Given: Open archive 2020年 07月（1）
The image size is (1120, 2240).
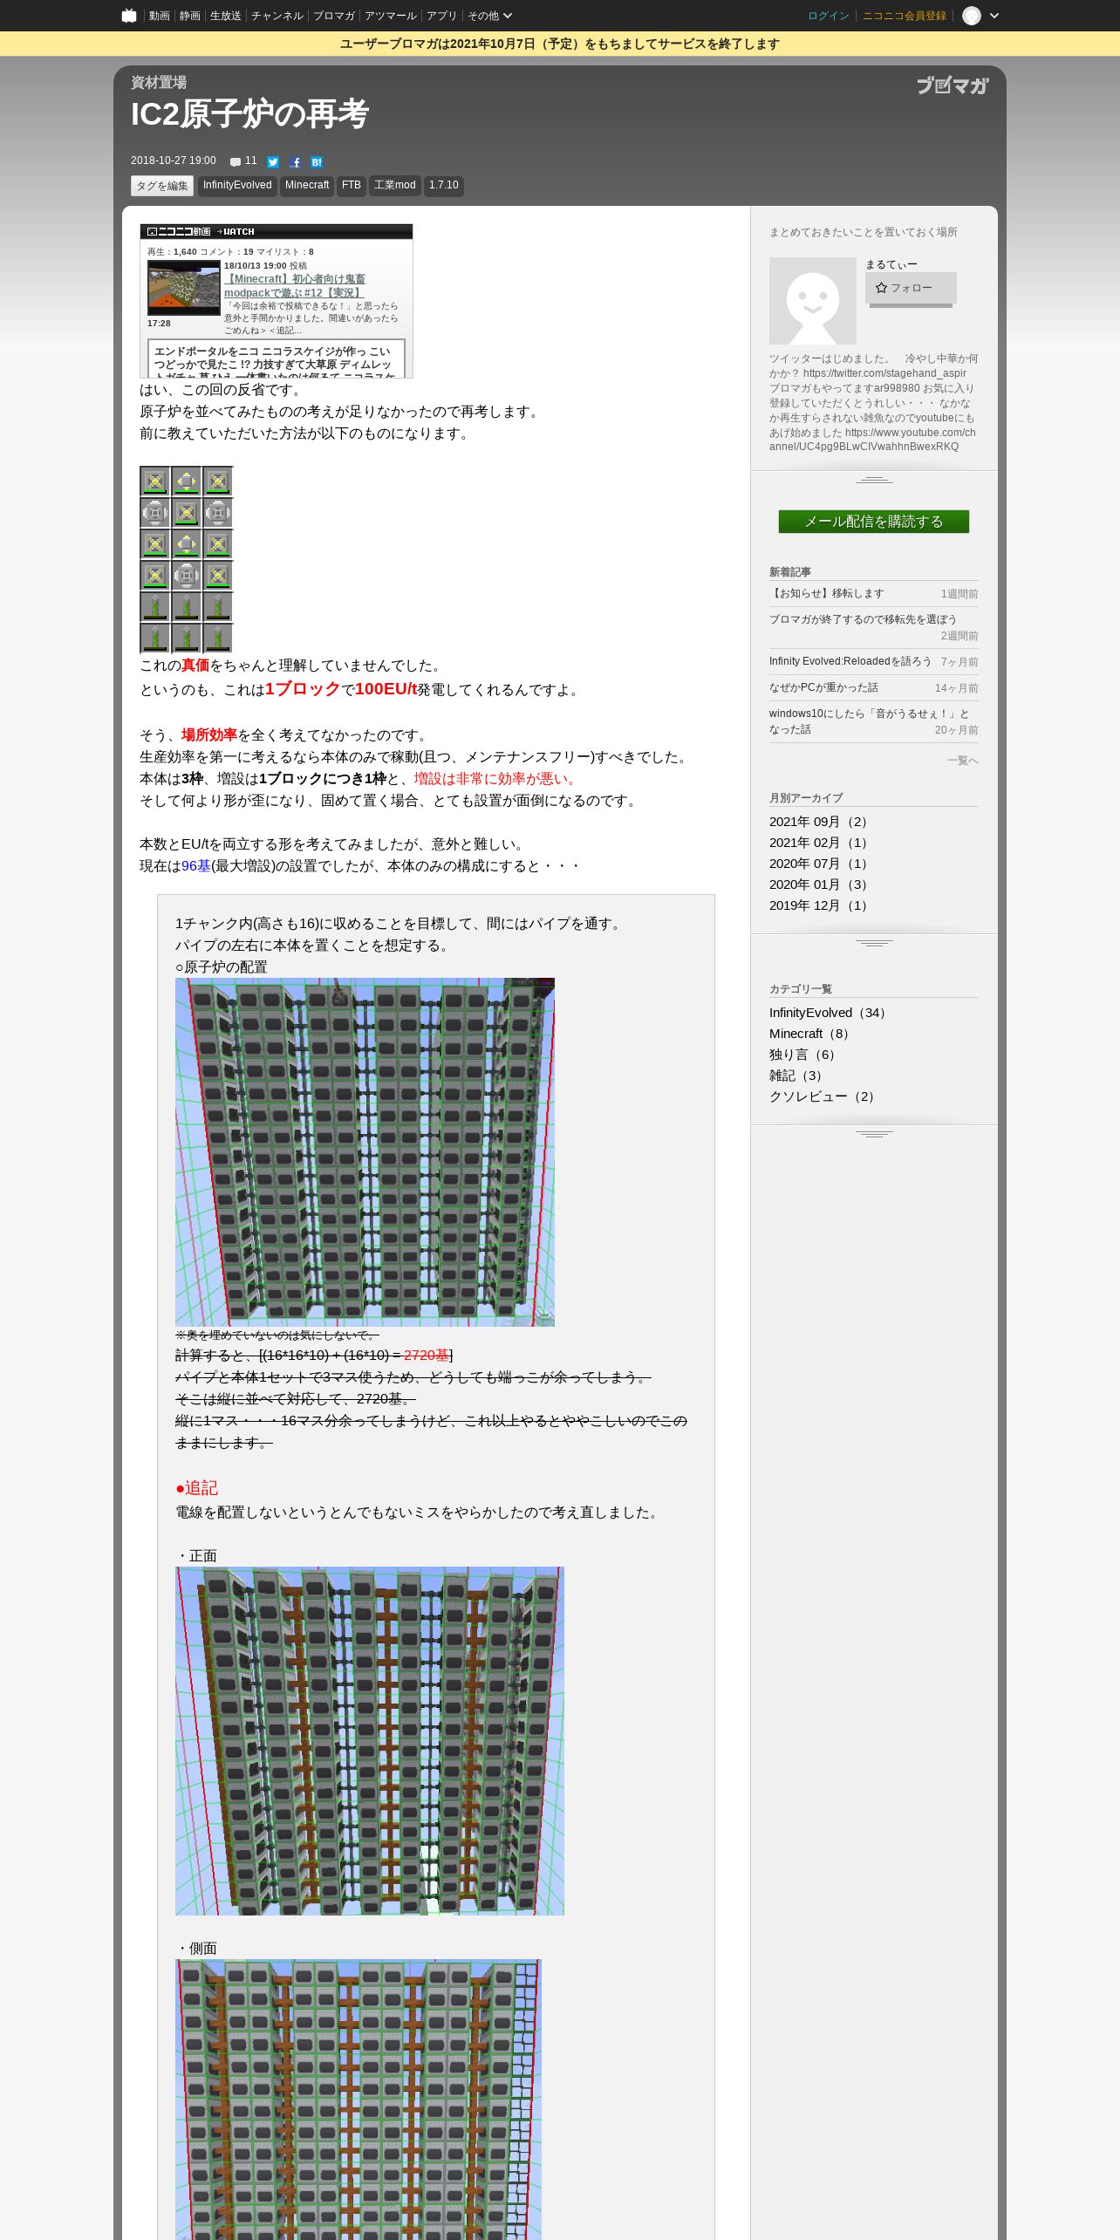Looking at the screenshot, I should (x=820, y=864).
